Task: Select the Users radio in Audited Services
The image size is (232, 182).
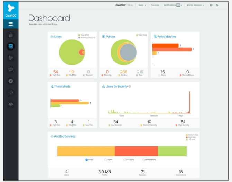Action: (x=86, y=160)
